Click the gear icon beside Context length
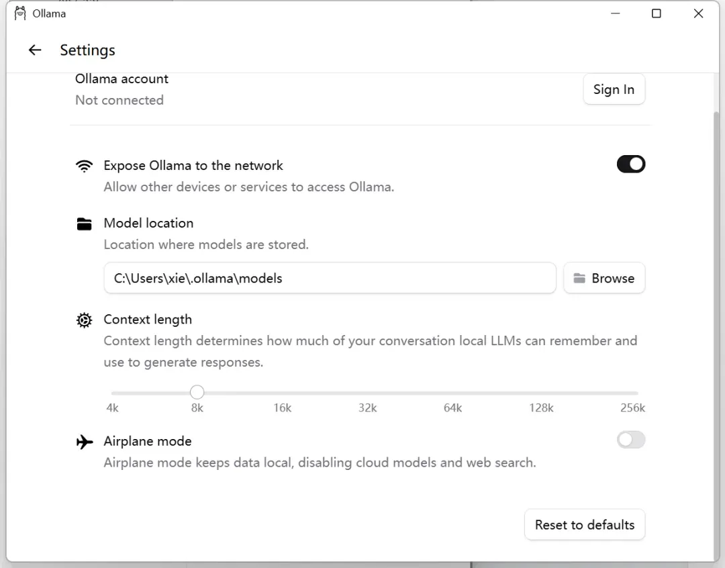Screen dimensions: 725x568 84,320
